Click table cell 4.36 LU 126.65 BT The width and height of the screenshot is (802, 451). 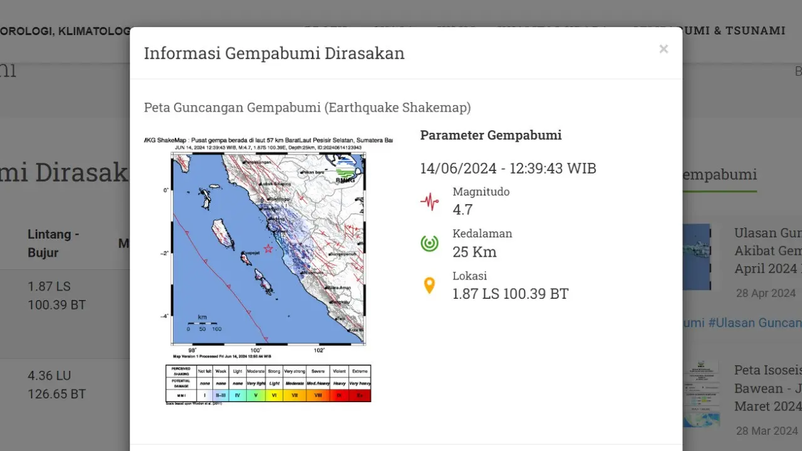click(56, 385)
